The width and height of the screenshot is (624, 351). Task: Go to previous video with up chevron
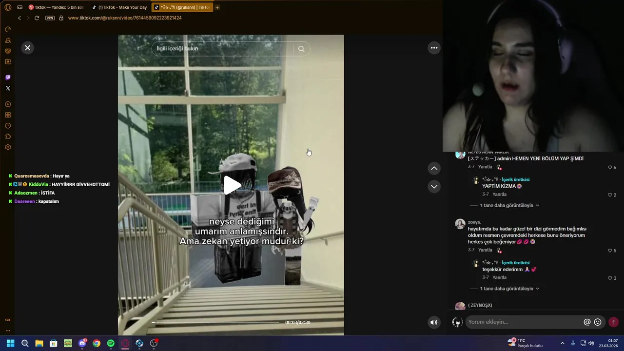point(434,168)
